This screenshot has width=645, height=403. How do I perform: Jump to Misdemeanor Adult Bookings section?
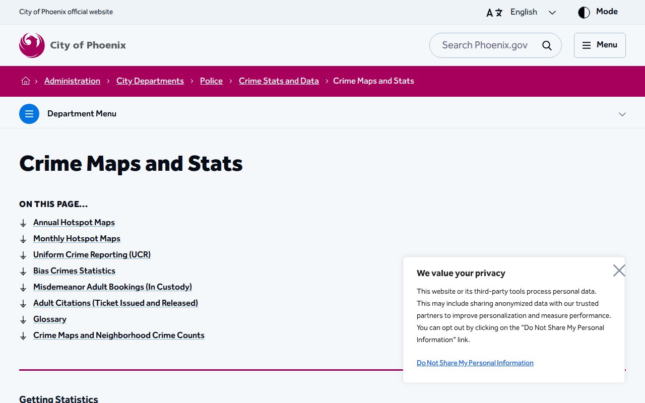tap(112, 287)
